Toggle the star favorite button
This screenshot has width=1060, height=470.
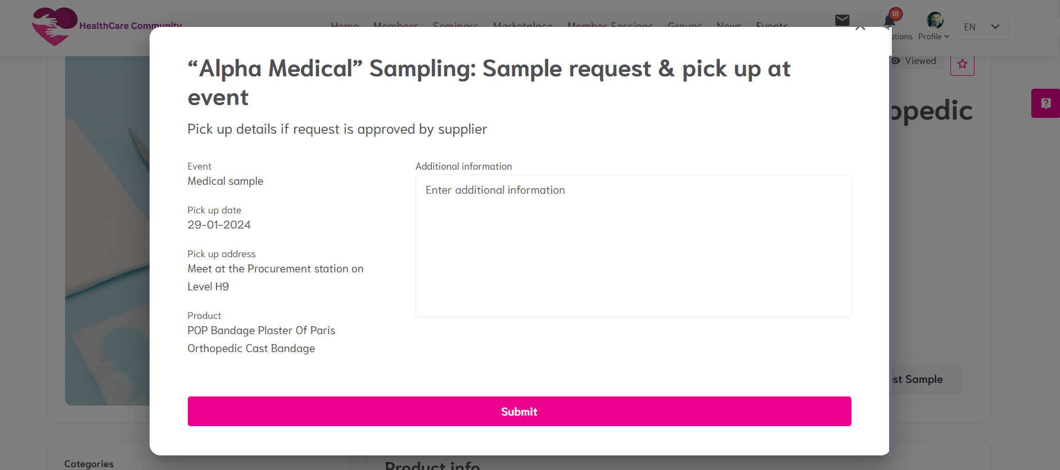pyautogui.click(x=962, y=64)
